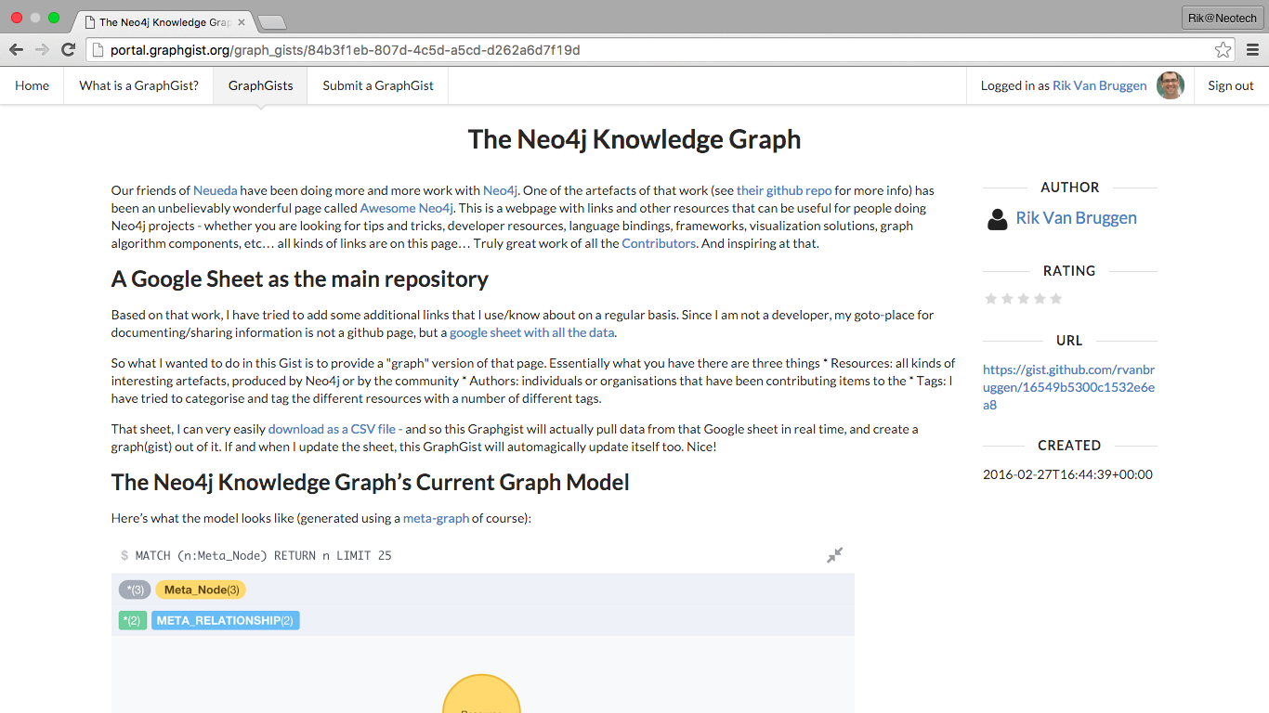Viewport: 1269px width, 713px height.
Task: Rate with the first star
Action: coord(990,299)
